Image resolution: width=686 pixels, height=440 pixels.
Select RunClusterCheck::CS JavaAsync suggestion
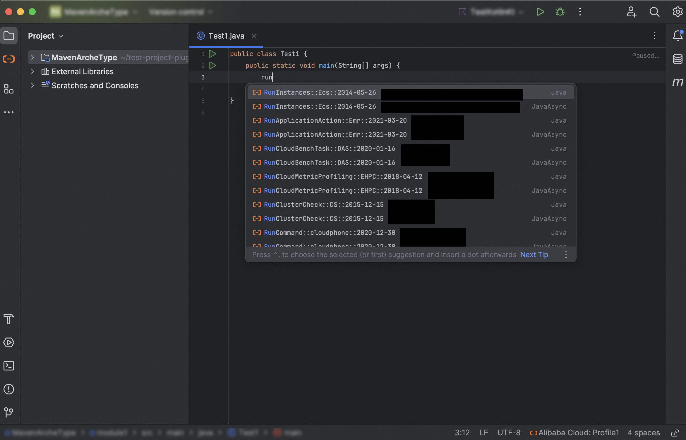[411, 219]
